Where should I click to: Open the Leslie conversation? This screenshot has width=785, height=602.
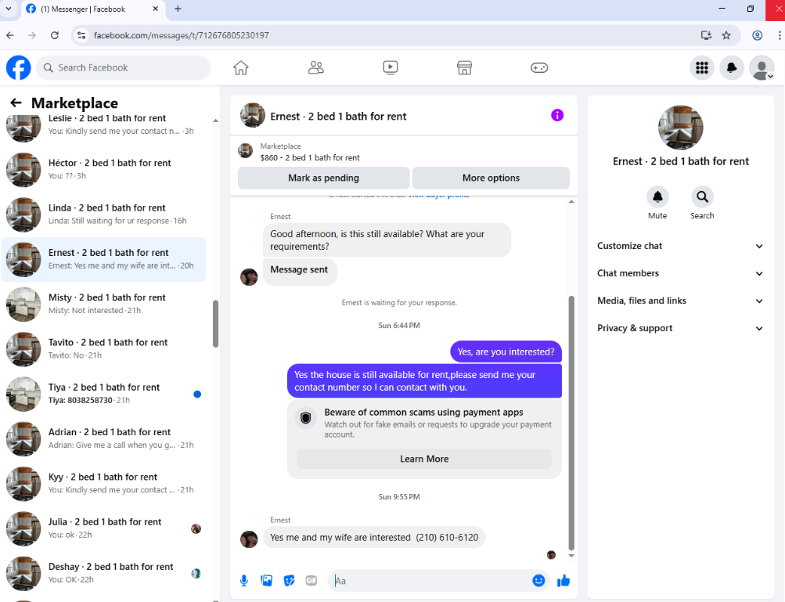coord(103,124)
